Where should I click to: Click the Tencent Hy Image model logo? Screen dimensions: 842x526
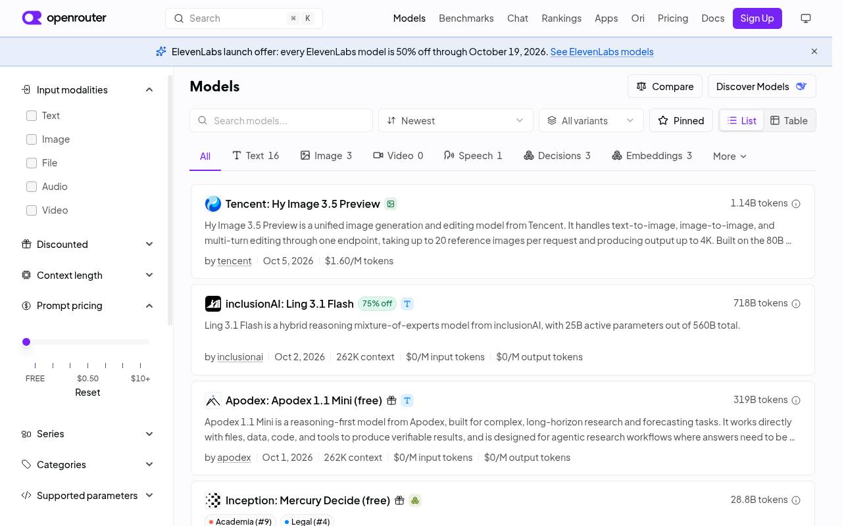[x=213, y=204]
